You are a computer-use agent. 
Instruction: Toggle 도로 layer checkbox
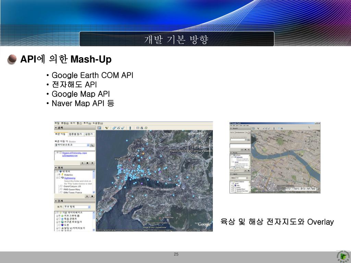coord(59,225)
